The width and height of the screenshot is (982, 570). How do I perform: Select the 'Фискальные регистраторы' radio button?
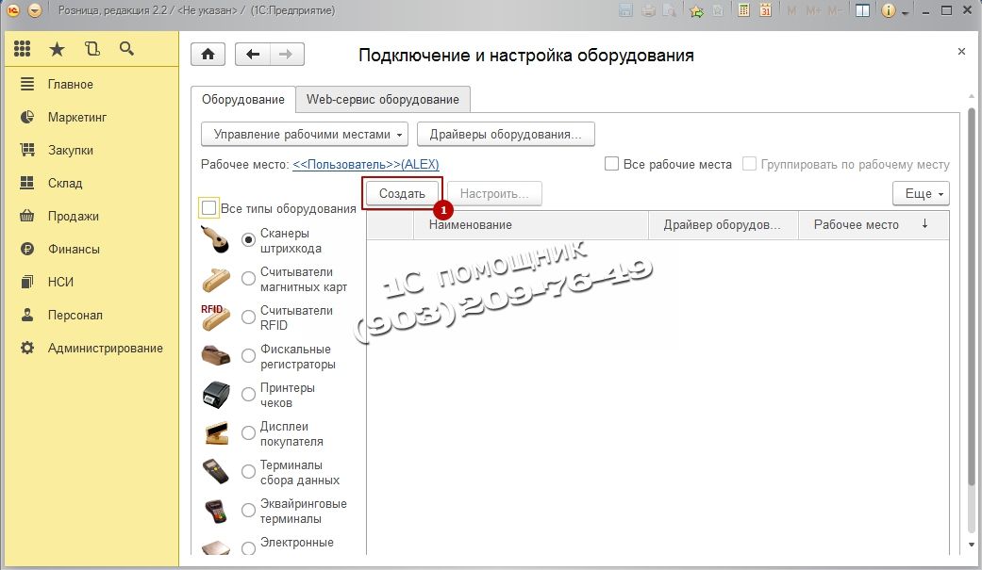249,356
